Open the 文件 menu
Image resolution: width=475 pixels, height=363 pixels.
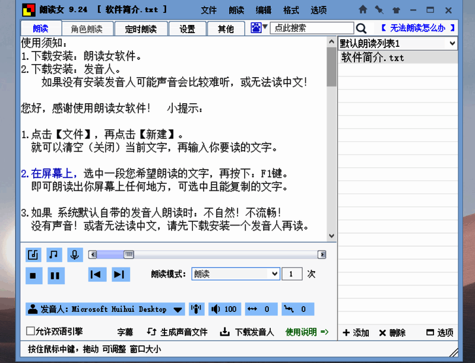(x=209, y=10)
